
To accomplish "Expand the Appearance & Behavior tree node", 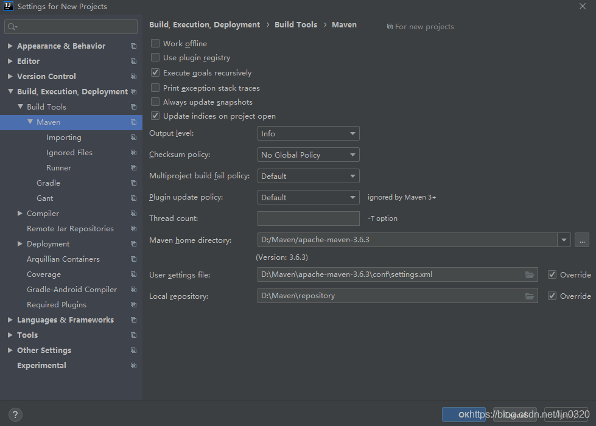I will pyautogui.click(x=10, y=46).
